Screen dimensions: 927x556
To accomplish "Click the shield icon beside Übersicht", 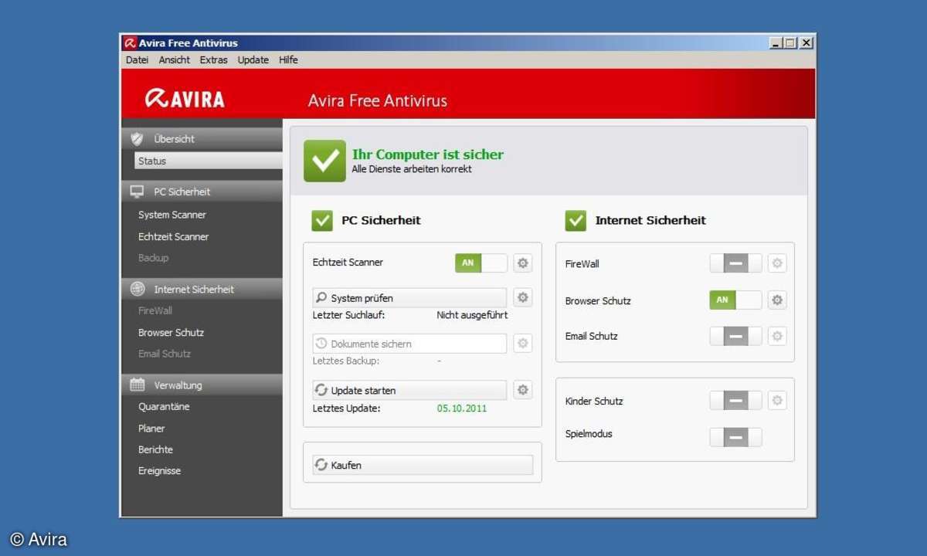I will 137,139.
